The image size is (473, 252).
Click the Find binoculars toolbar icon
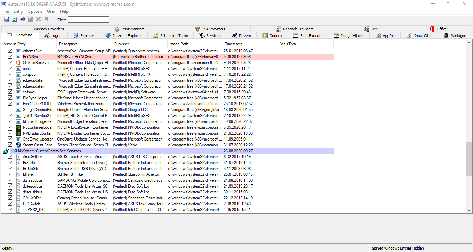coord(23,19)
